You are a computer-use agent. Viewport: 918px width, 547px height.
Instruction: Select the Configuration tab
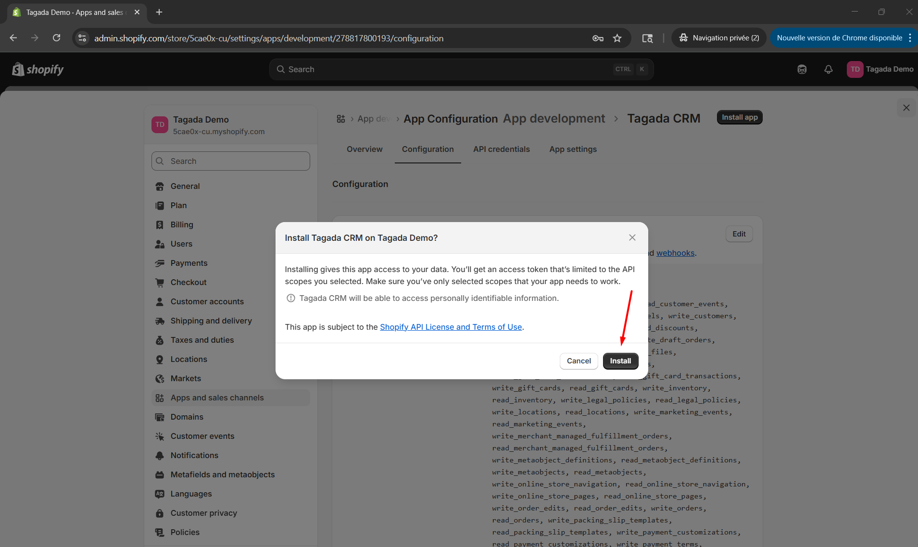(x=428, y=149)
